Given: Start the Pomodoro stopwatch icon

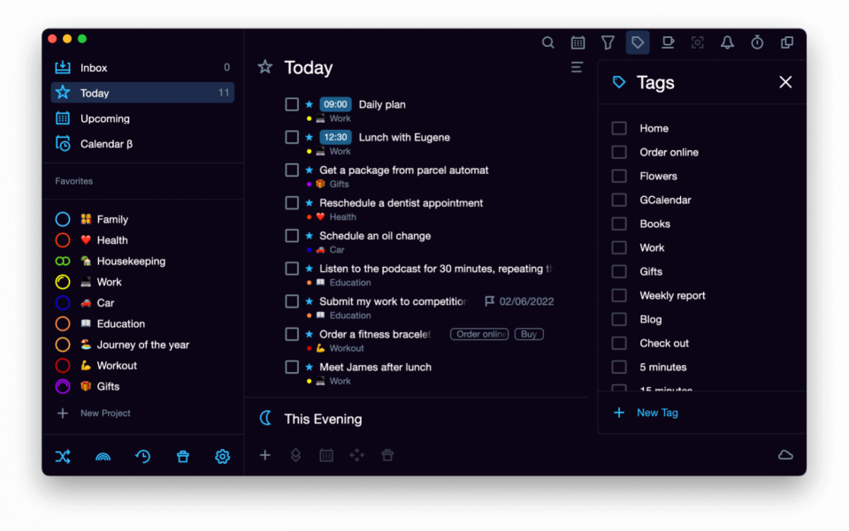Looking at the screenshot, I should [x=757, y=42].
